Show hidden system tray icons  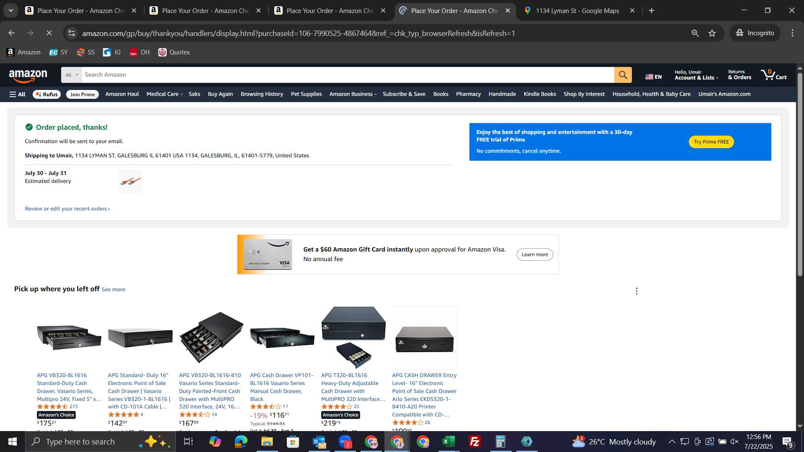672,442
